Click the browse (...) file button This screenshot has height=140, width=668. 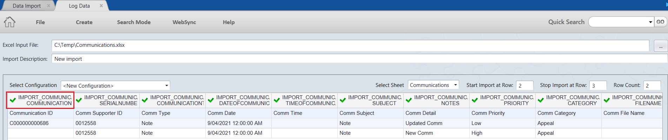point(661,46)
